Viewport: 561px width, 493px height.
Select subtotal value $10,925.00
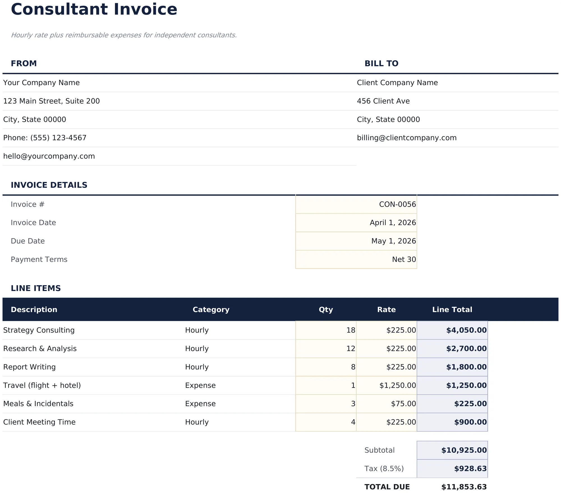coord(452,450)
